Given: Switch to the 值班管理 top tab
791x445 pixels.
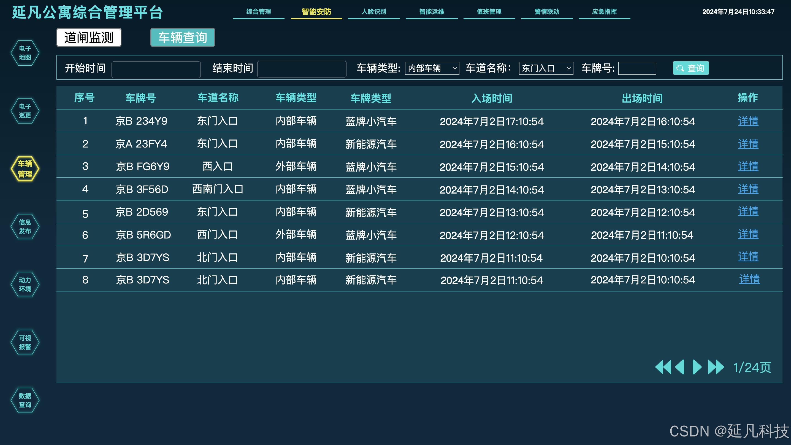Looking at the screenshot, I should 489,12.
